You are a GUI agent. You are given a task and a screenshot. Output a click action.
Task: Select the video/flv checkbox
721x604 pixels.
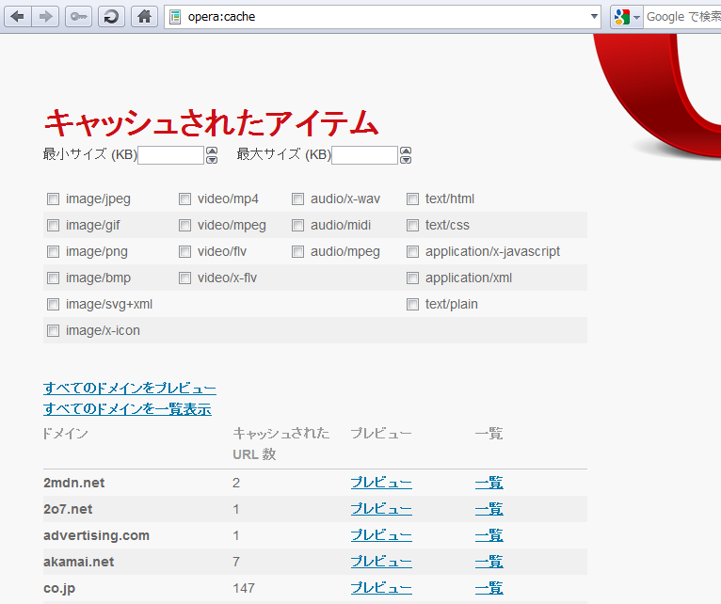pyautogui.click(x=184, y=252)
